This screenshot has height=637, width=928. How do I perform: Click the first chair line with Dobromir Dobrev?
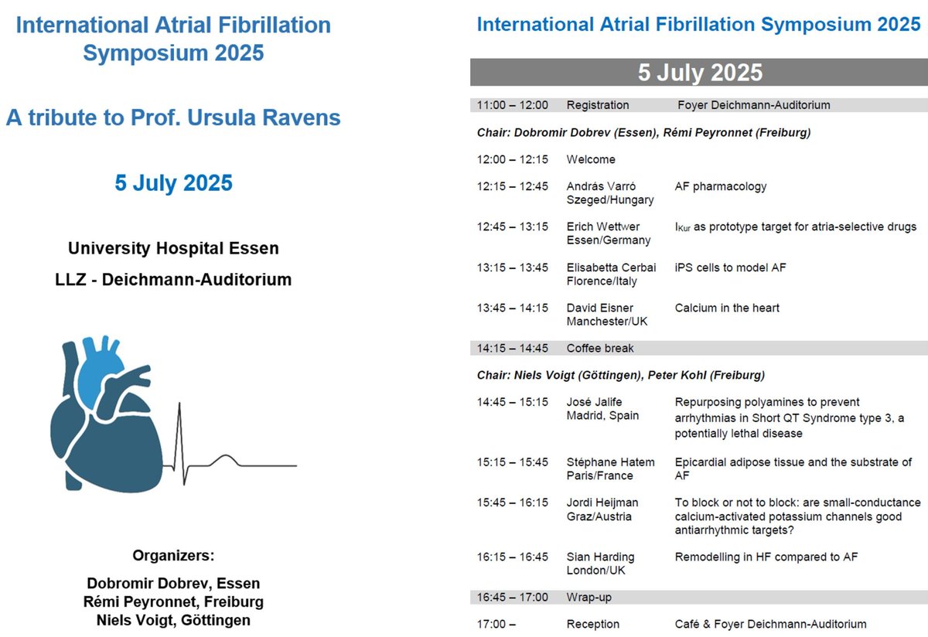643,133
